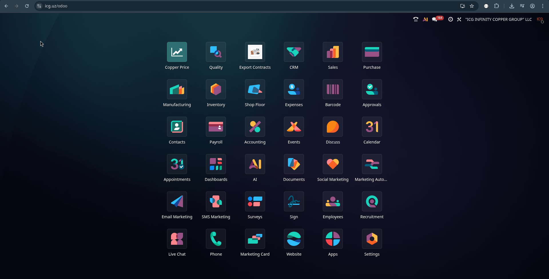Go forward in browser history

pos(17,6)
